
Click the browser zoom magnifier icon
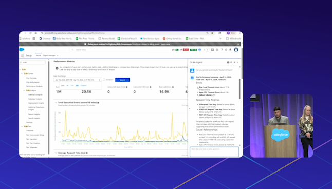(207, 33)
